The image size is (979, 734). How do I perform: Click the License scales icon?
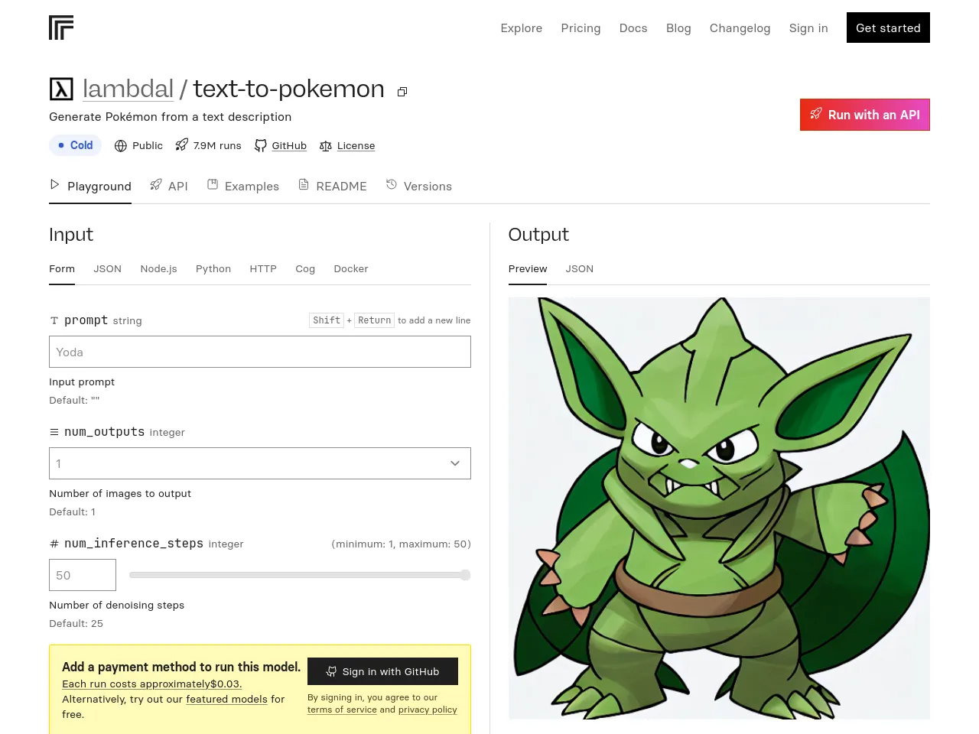(x=326, y=145)
